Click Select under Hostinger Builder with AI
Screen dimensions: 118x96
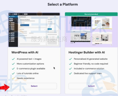point(91,86)
